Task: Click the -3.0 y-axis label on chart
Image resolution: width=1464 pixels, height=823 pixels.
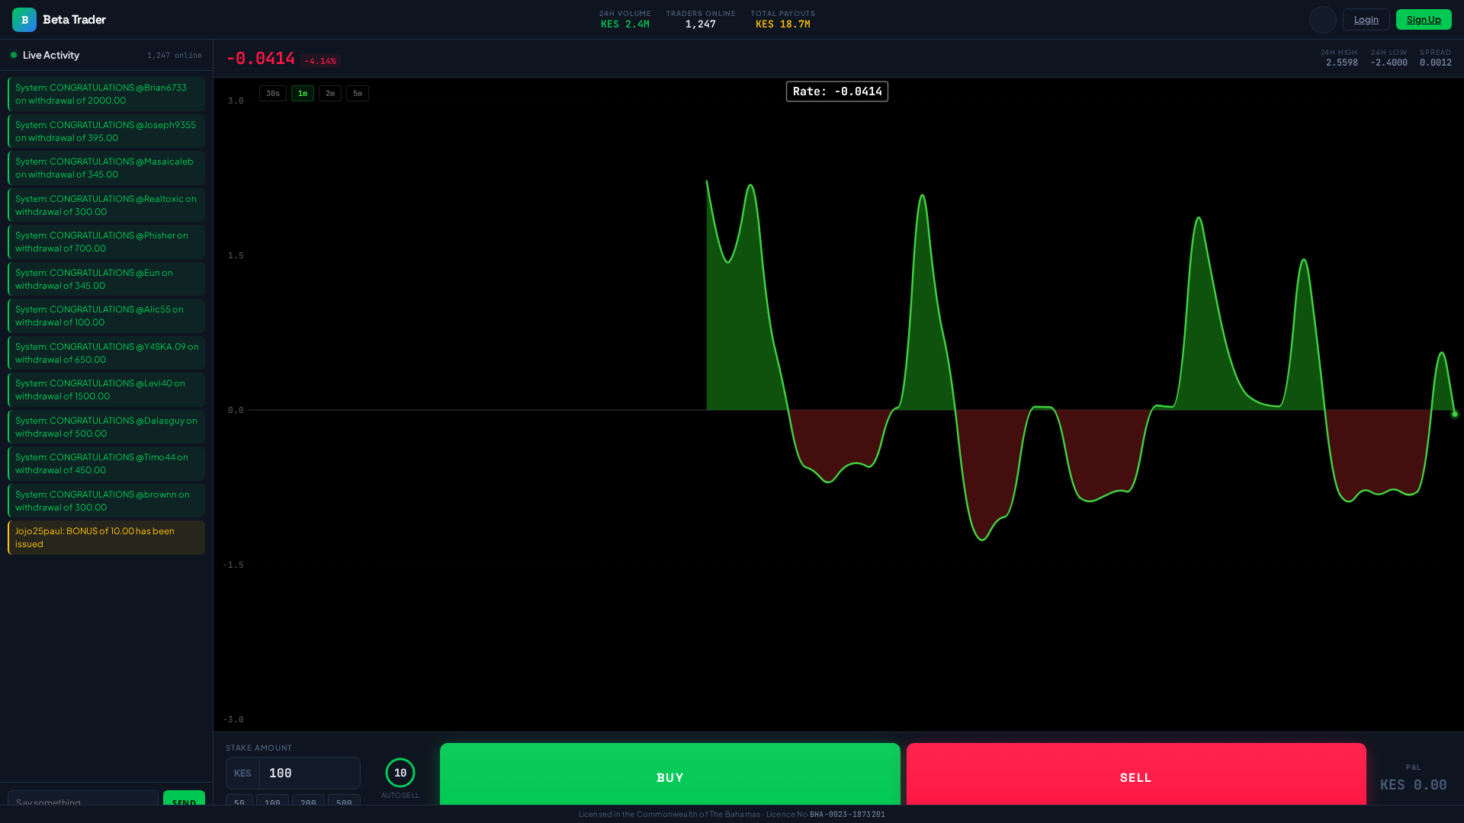Action: 233,719
